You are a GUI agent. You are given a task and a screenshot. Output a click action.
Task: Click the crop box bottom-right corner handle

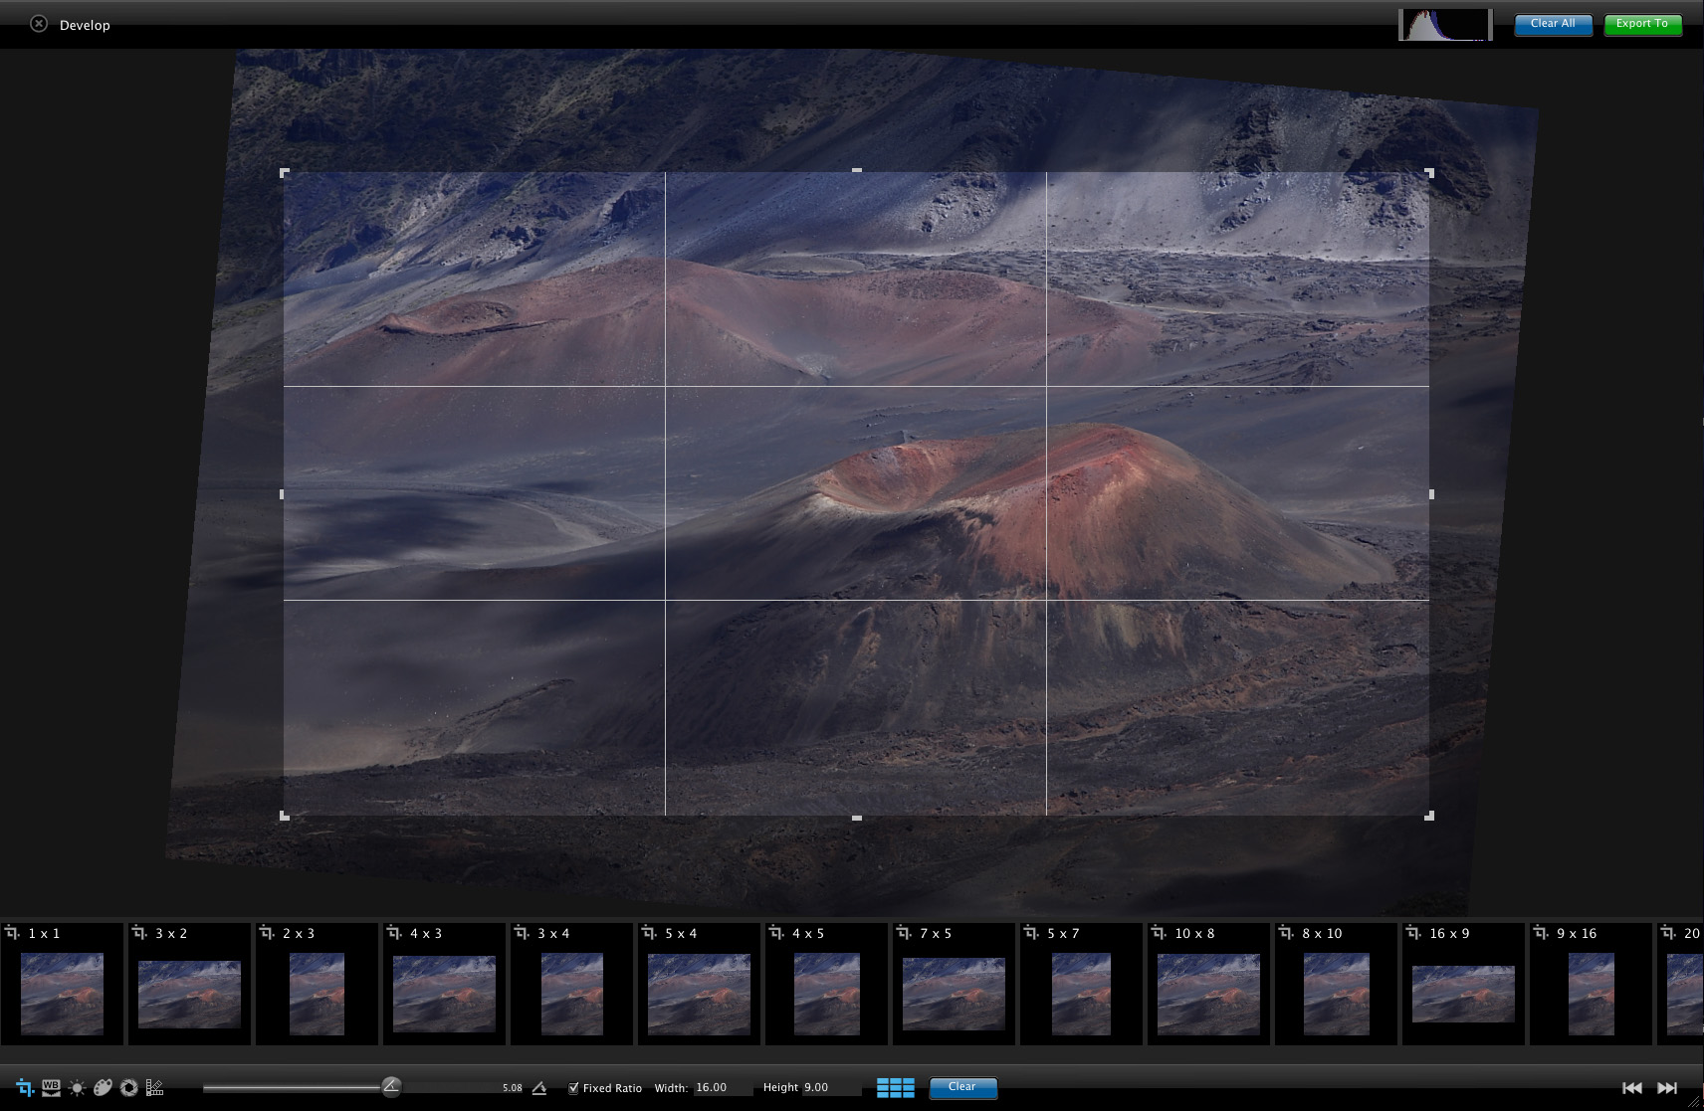point(1429,816)
